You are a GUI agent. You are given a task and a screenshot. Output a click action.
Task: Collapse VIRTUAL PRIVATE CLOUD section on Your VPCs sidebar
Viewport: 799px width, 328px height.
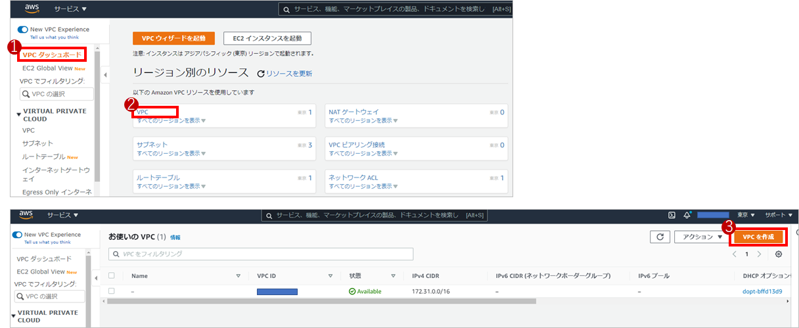pyautogui.click(x=14, y=316)
